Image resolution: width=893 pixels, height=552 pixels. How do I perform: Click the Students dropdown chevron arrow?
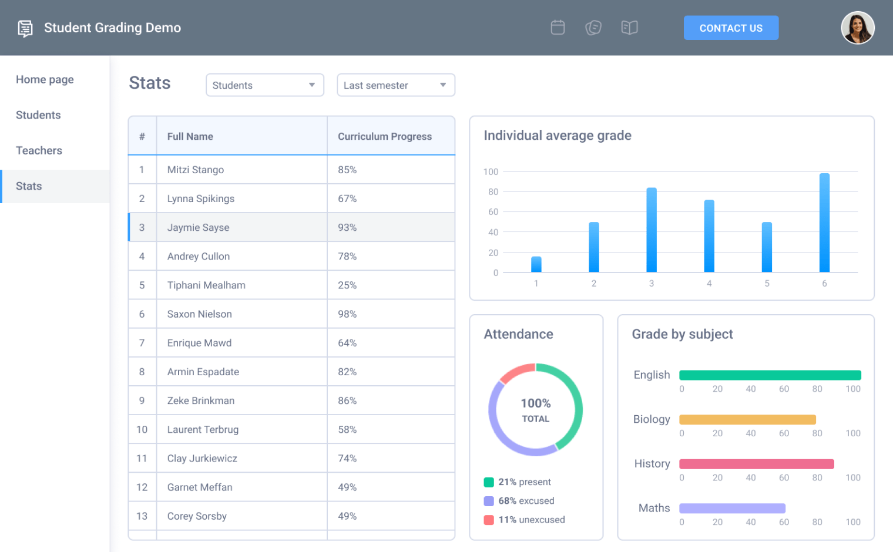coord(311,85)
